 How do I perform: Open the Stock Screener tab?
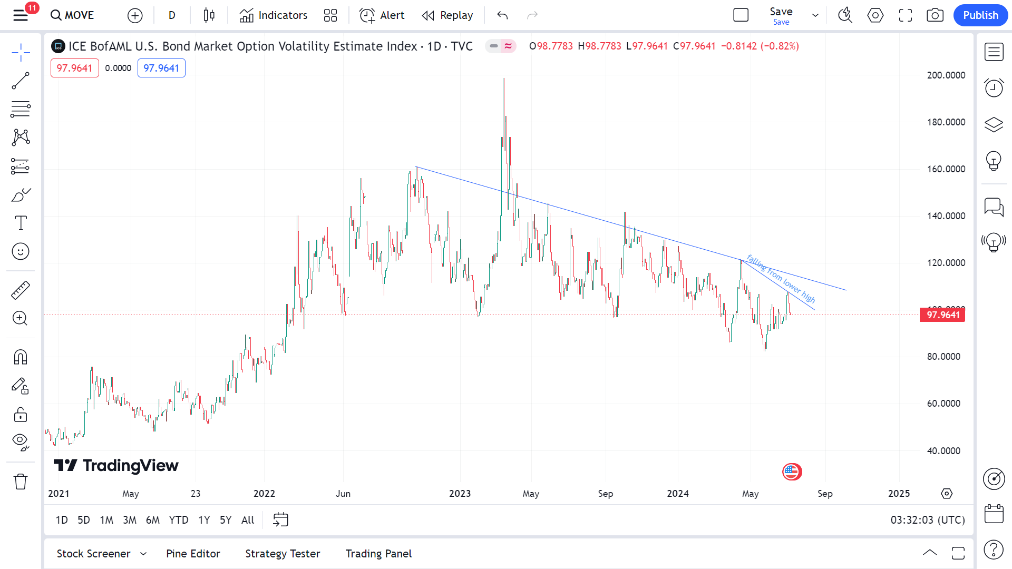click(93, 554)
